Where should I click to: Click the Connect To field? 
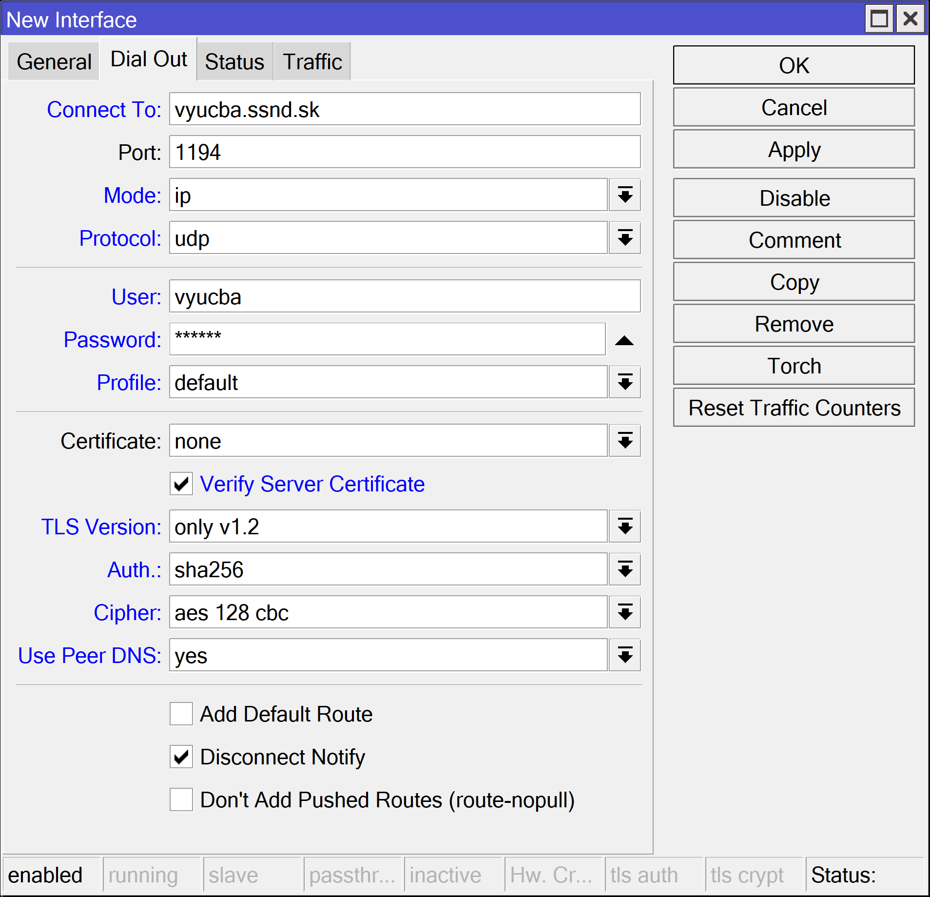[x=405, y=109]
